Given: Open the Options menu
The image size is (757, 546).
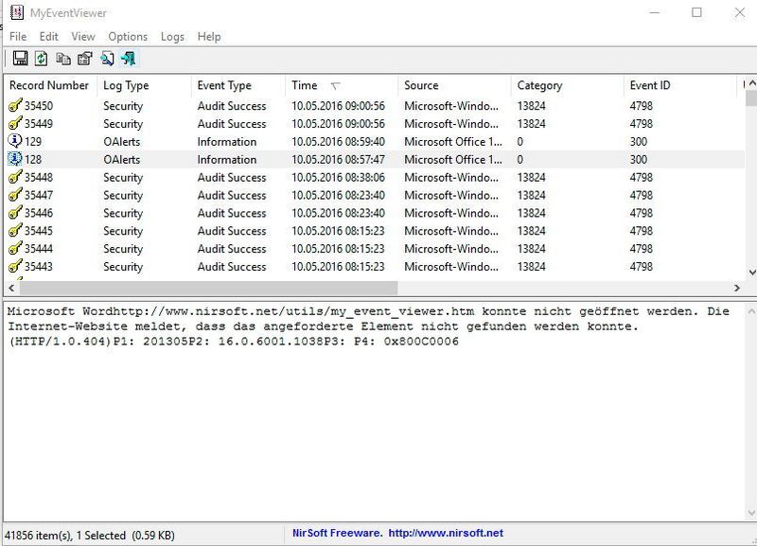Looking at the screenshot, I should pos(128,36).
